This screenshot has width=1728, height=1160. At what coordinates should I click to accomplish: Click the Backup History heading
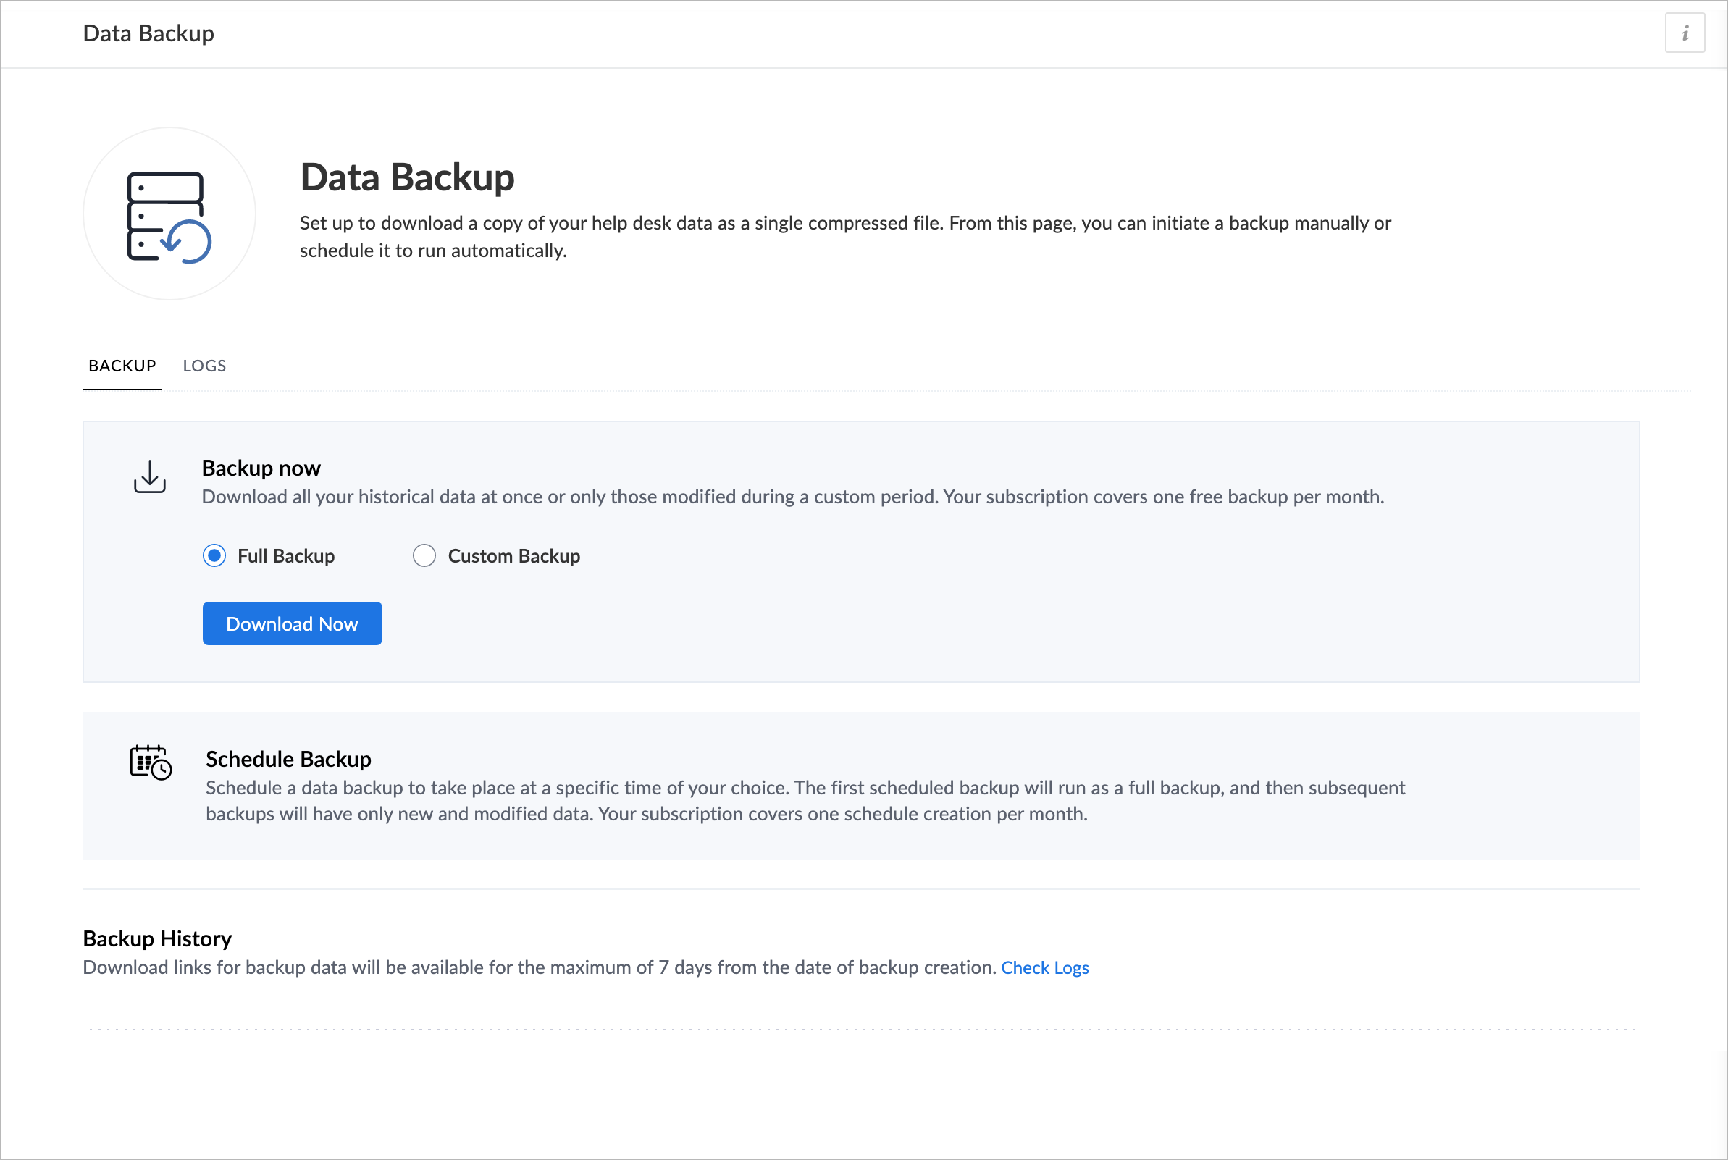tap(158, 939)
